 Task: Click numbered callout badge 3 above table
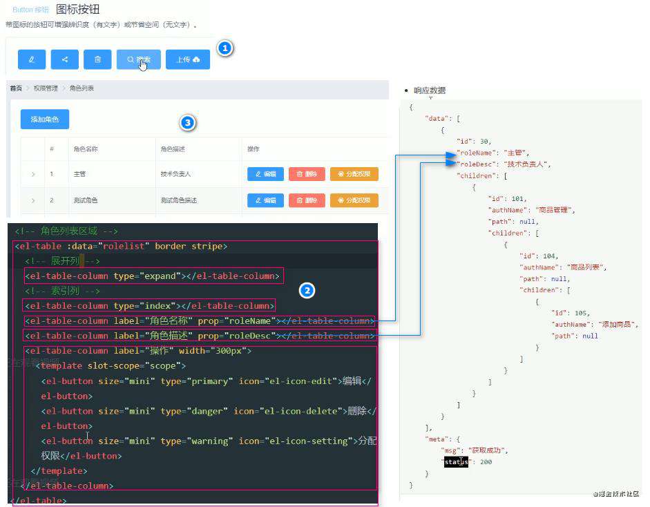(x=188, y=123)
